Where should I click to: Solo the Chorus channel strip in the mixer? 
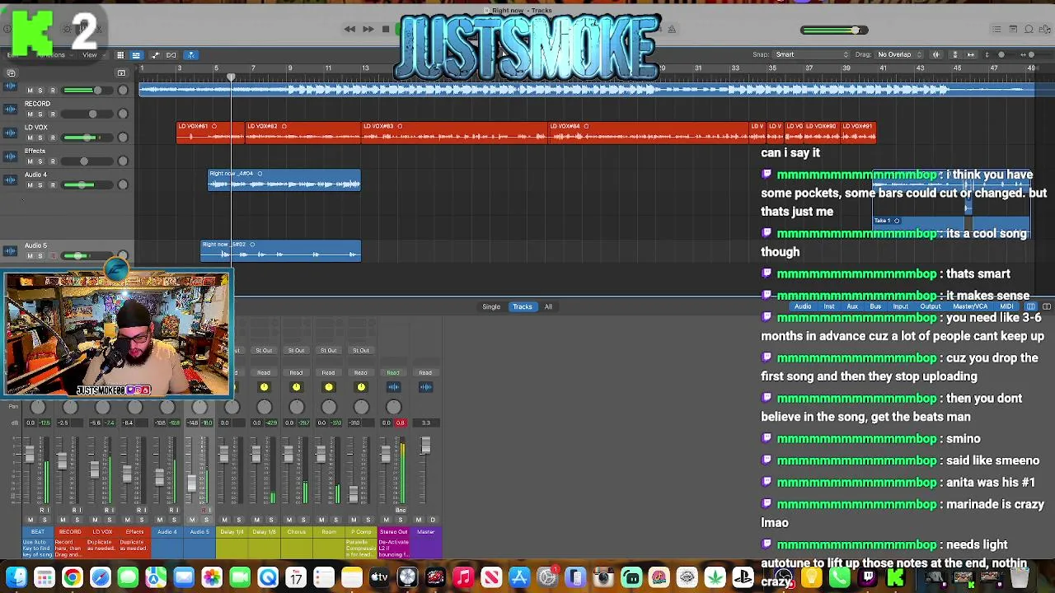303,520
